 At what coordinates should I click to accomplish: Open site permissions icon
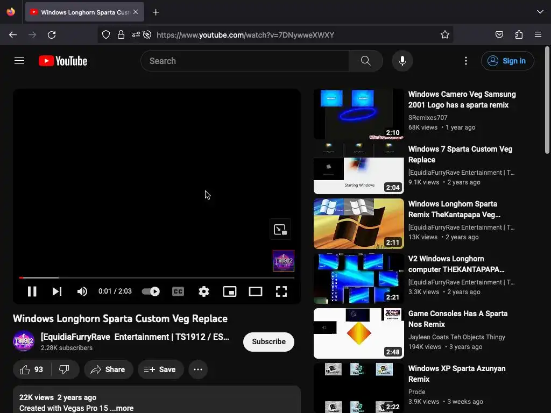(x=136, y=34)
